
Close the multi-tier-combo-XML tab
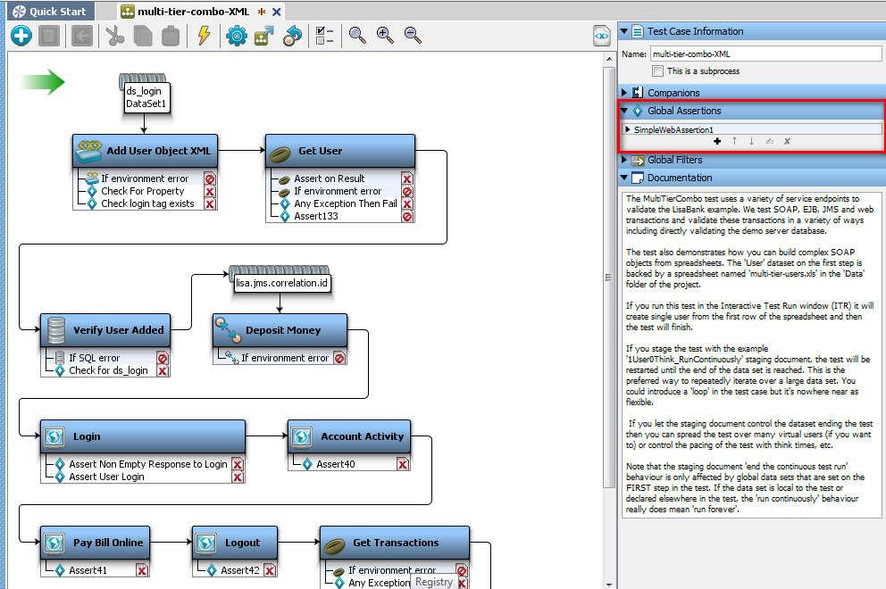pos(277,12)
